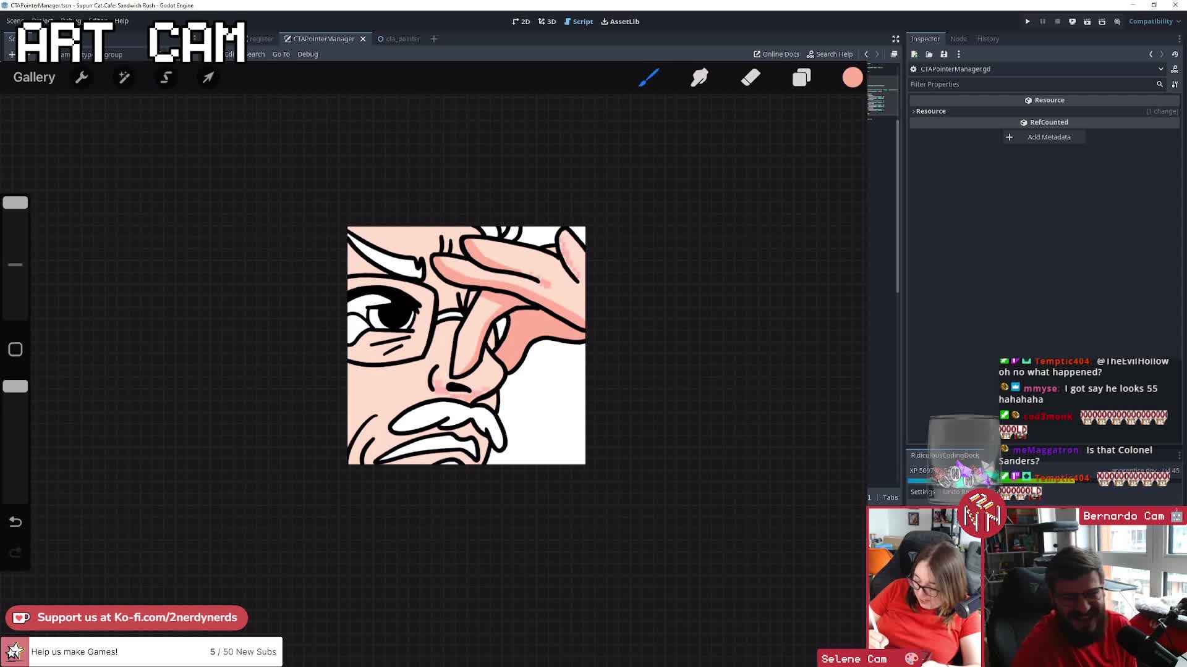The height and width of the screenshot is (667, 1187).
Task: Toggle distraction-free mode
Action: click(x=895, y=39)
